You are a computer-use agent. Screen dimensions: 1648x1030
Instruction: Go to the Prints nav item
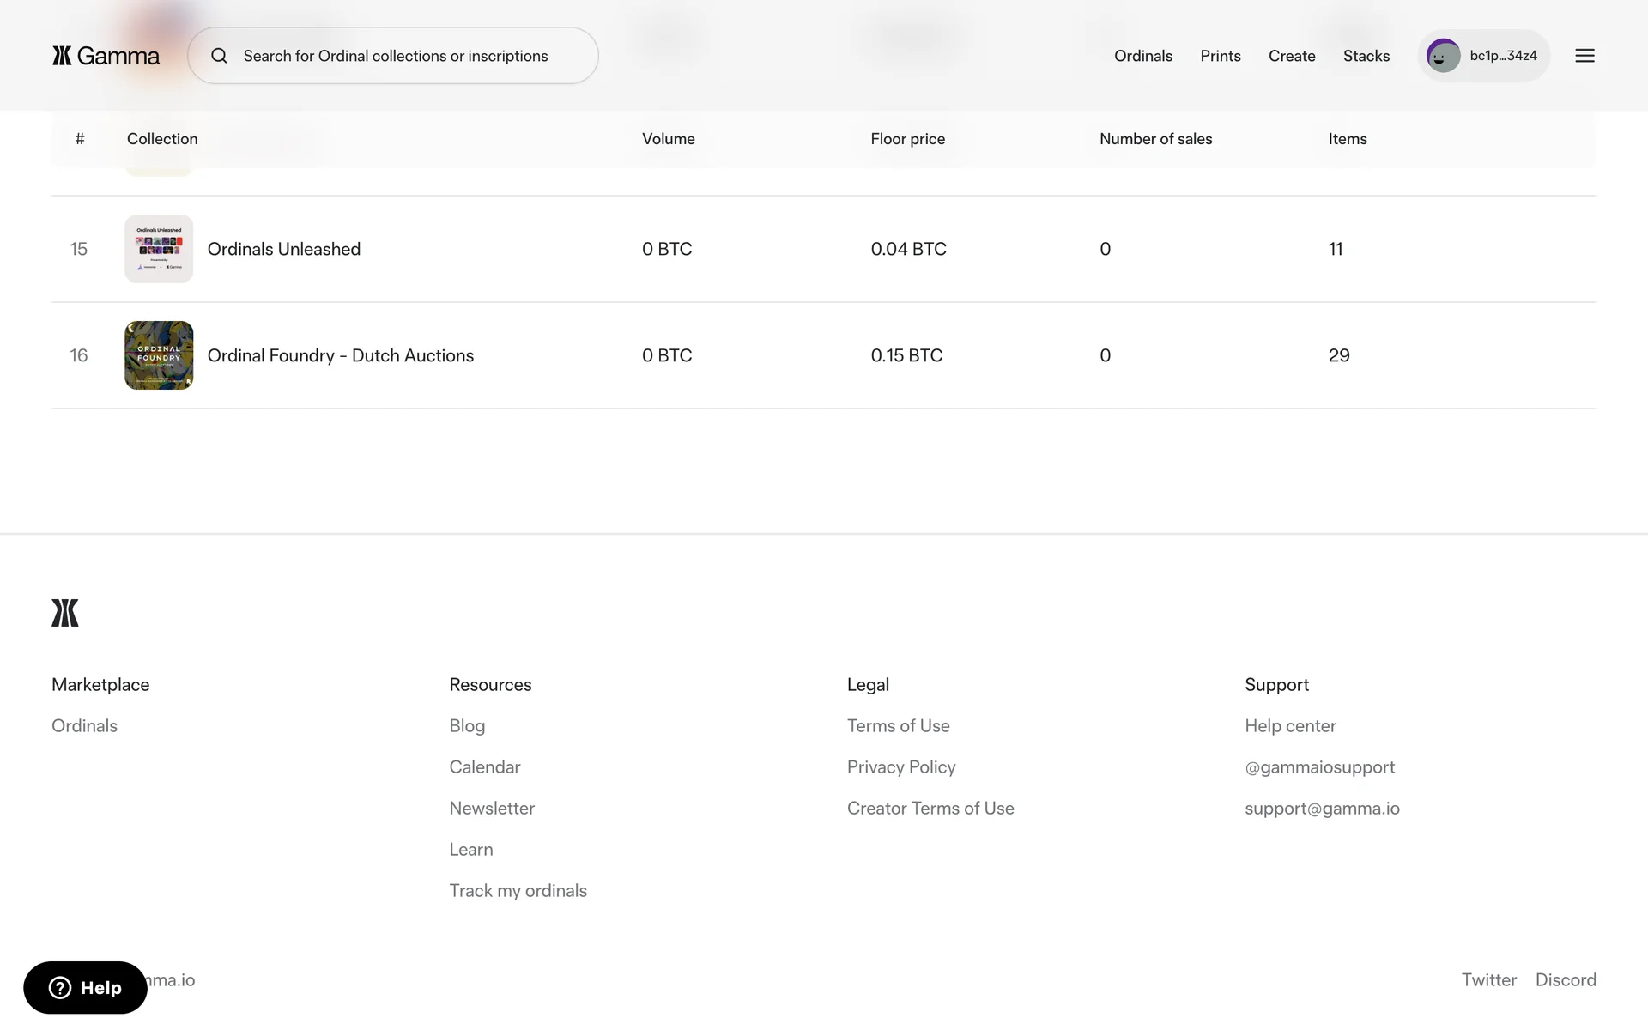[x=1220, y=56]
